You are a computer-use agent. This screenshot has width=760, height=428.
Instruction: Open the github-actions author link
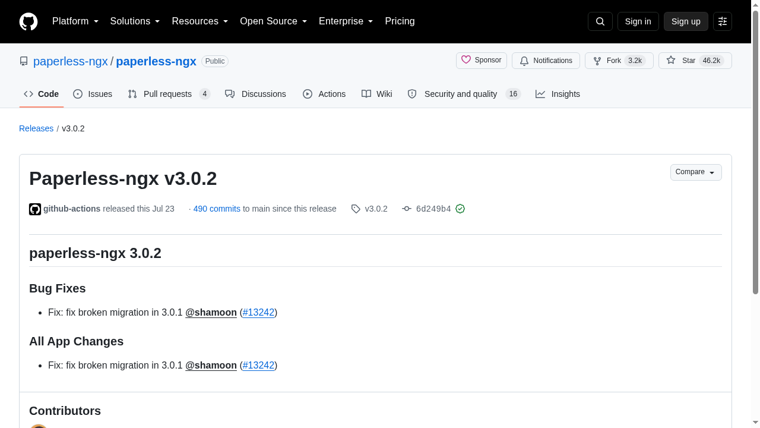pos(72,209)
